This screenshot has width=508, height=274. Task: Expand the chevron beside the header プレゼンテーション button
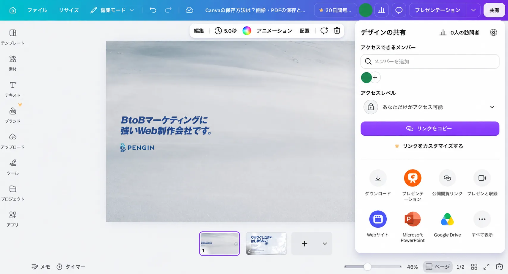473,10
